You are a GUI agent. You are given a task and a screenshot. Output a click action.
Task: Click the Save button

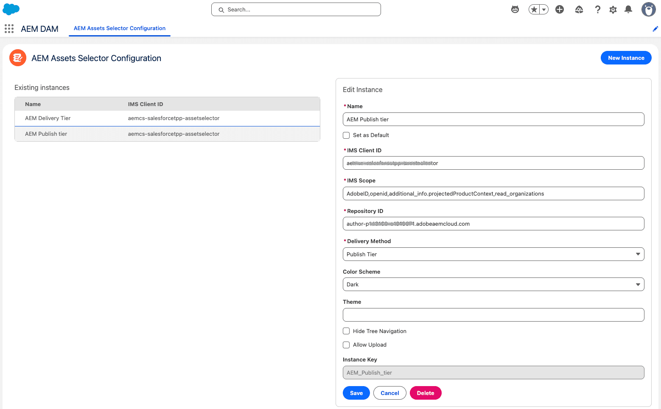click(356, 393)
